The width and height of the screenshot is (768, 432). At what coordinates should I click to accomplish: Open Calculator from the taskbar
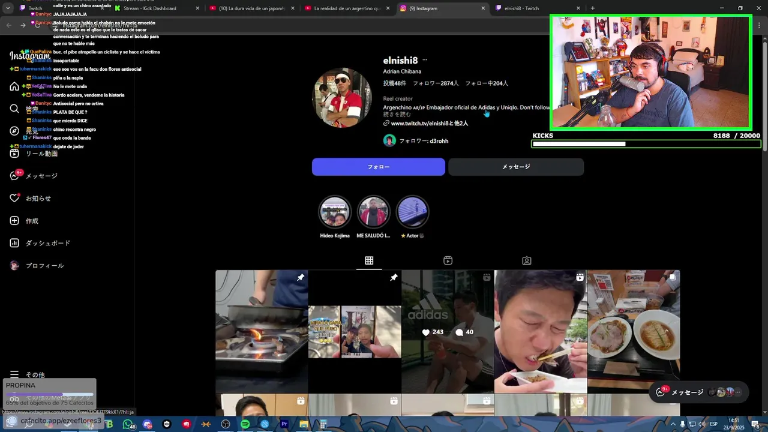coord(323,424)
